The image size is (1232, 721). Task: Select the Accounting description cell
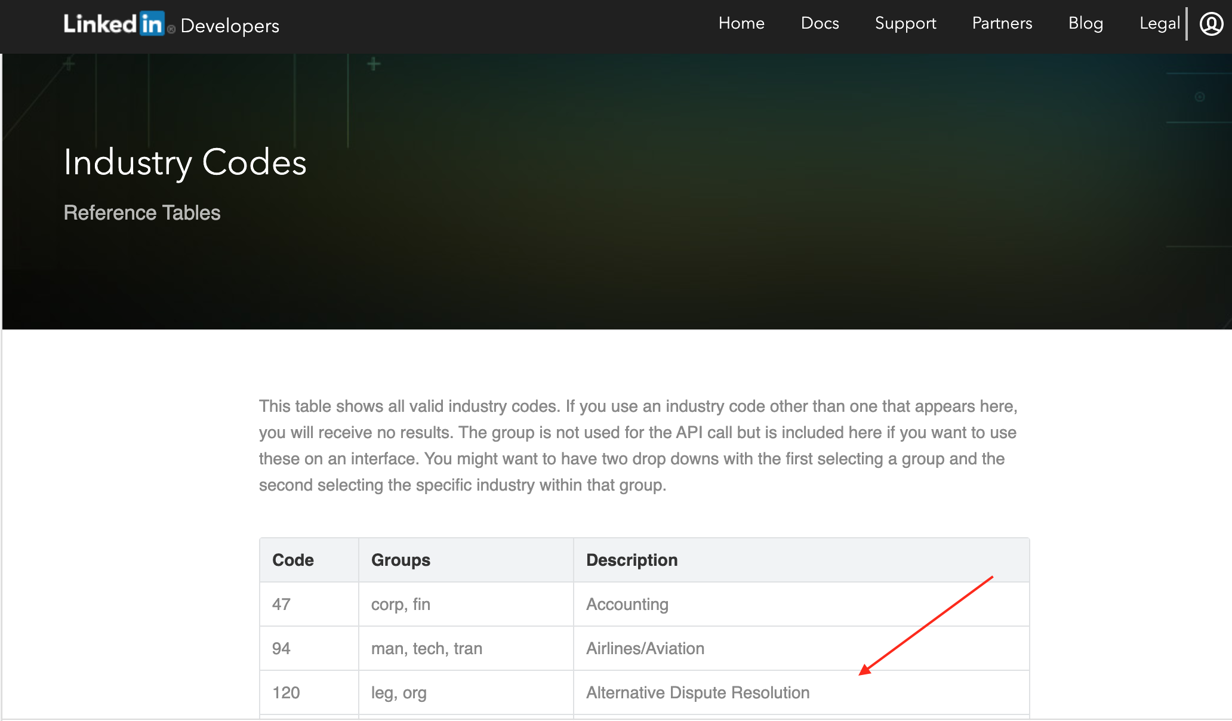(802, 604)
